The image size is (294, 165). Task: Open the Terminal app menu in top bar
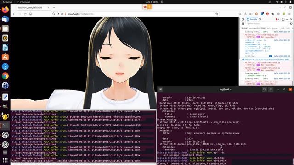[24, 2]
